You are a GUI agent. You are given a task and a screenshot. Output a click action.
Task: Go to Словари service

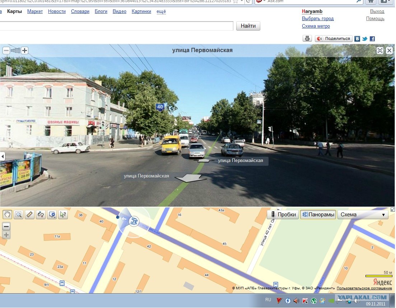[x=80, y=12]
